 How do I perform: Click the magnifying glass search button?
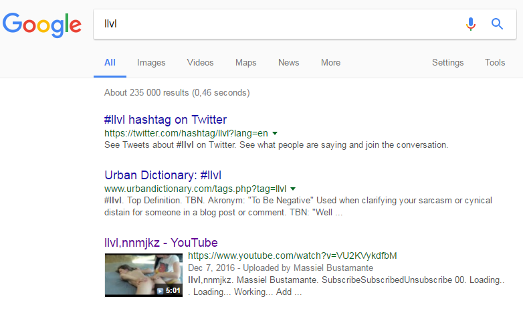point(497,24)
